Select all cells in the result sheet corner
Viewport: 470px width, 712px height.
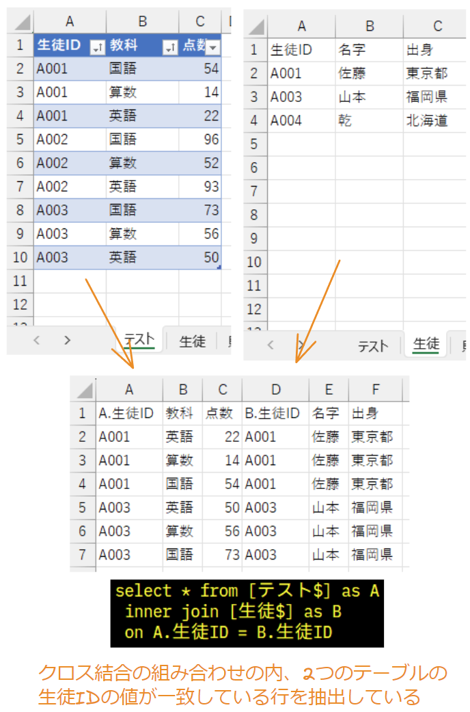83,390
